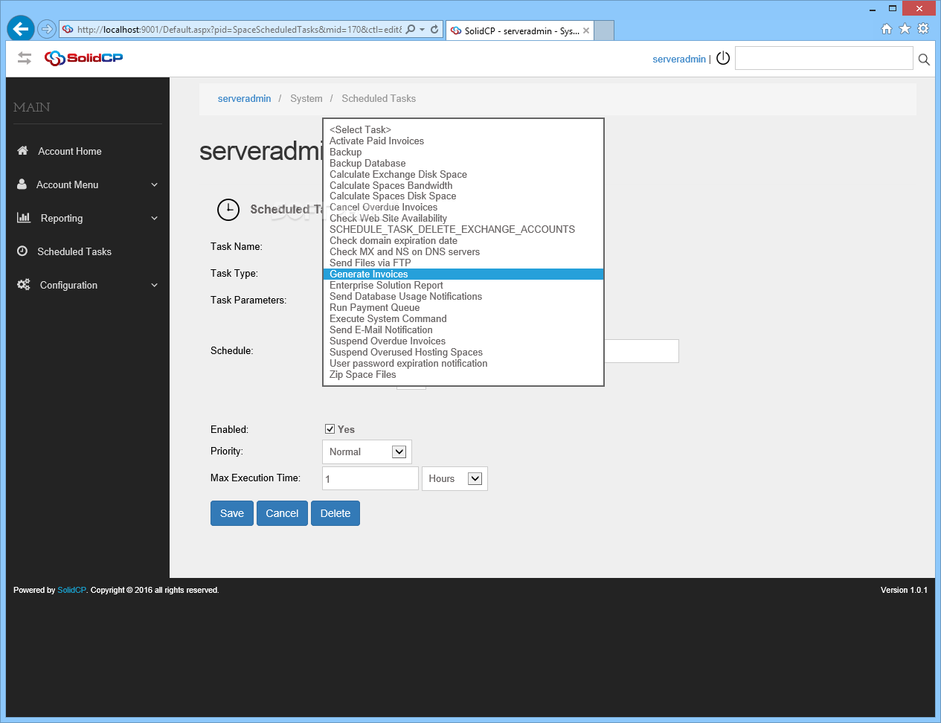Select Suspend Overdue Invoices option
The image size is (941, 723).
463,341
